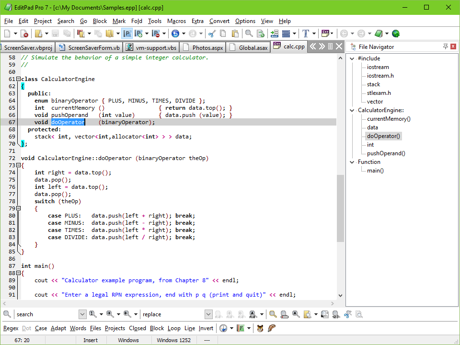Click the New file icon
Viewport: 460px width, 345px height.
7,34
